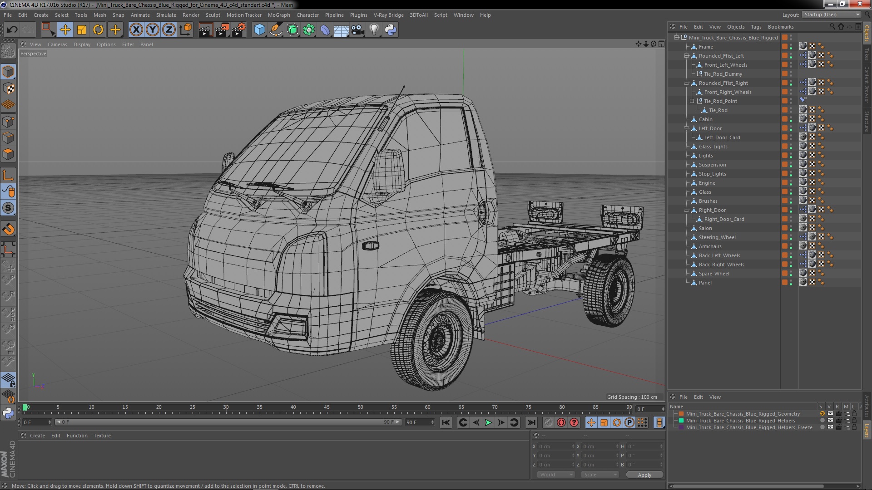The image size is (872, 490).
Task: Toggle visibility dots of Engine object
Action: pyautogui.click(x=791, y=183)
